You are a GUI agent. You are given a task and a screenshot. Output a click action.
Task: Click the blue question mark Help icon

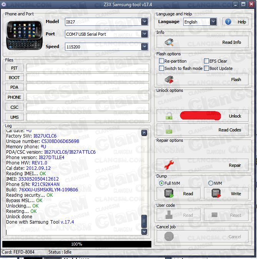(x=228, y=22)
